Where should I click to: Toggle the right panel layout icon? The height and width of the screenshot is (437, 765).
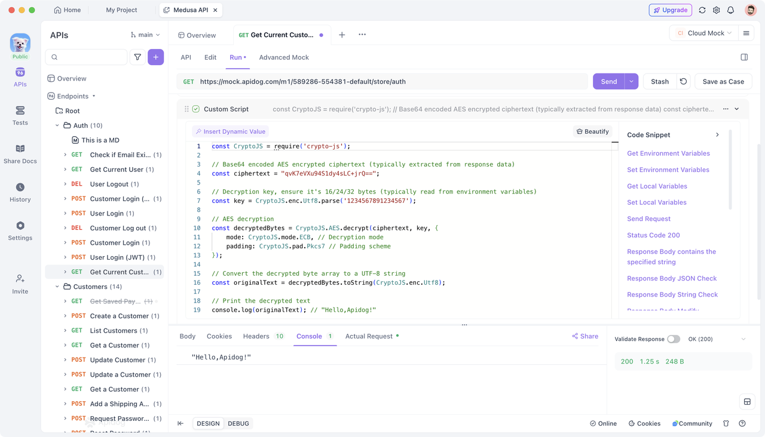pos(744,57)
